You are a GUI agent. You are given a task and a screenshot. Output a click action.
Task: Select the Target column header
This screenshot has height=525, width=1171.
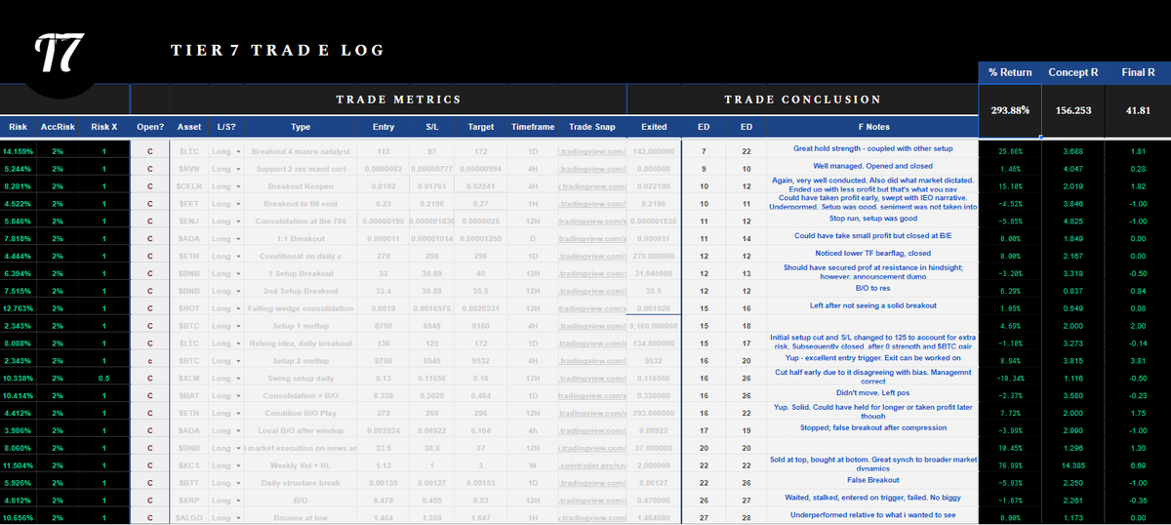tap(480, 127)
